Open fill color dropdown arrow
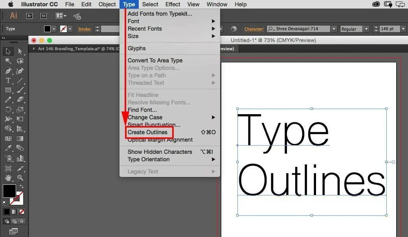This screenshot has height=237, width=408. click(x=54, y=29)
